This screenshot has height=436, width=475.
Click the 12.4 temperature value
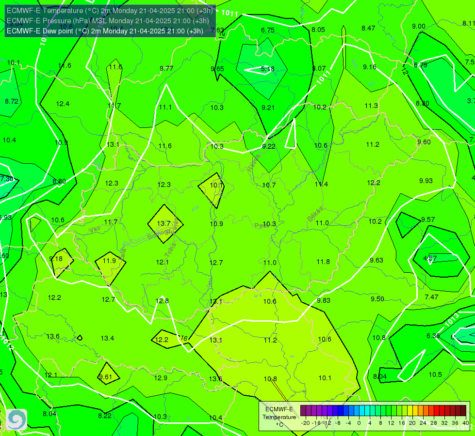[63, 104]
